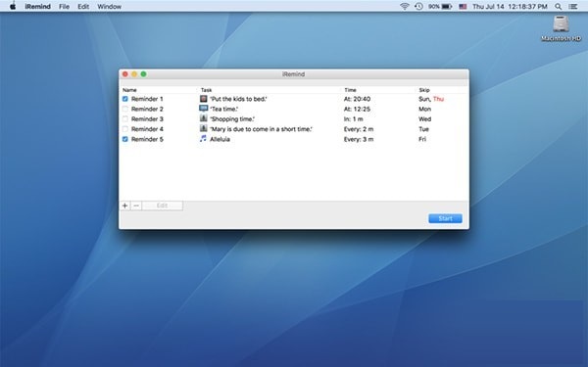The width and height of the screenshot is (588, 367).
Task: Click the icon beside 'Mary is due to come'
Action: (x=203, y=129)
